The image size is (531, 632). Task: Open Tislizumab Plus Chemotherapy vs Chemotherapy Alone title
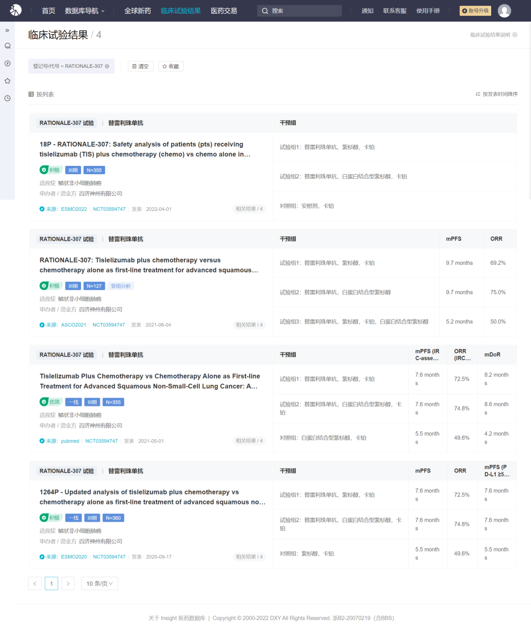coord(150,381)
